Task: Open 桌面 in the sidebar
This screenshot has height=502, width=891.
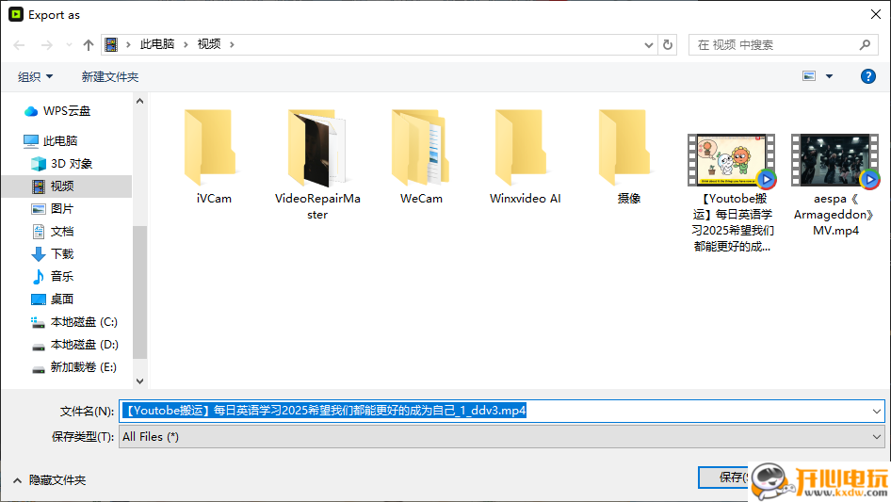Action: coord(53,300)
